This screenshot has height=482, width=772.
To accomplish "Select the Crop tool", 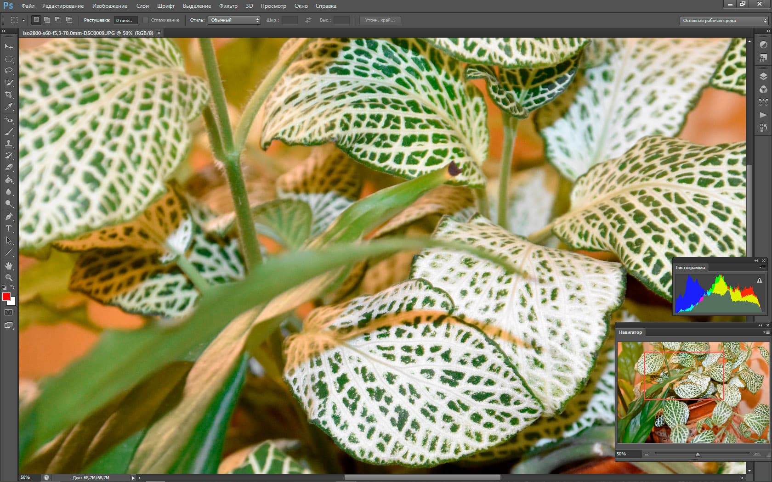I will pos(9,95).
